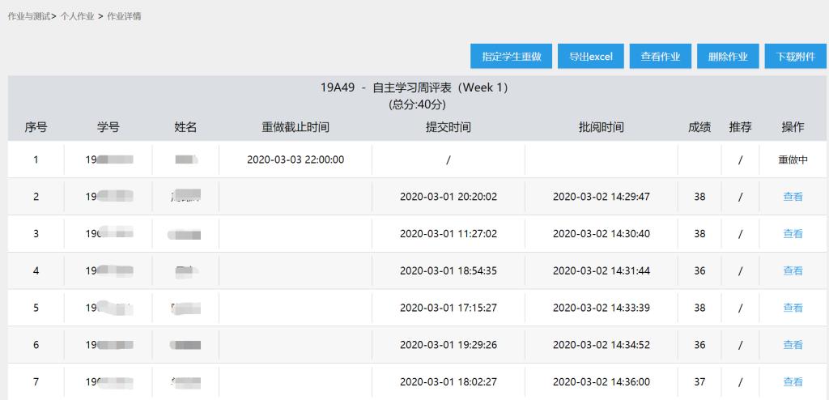Export the list with 导出excel
829x400 pixels.
click(590, 57)
